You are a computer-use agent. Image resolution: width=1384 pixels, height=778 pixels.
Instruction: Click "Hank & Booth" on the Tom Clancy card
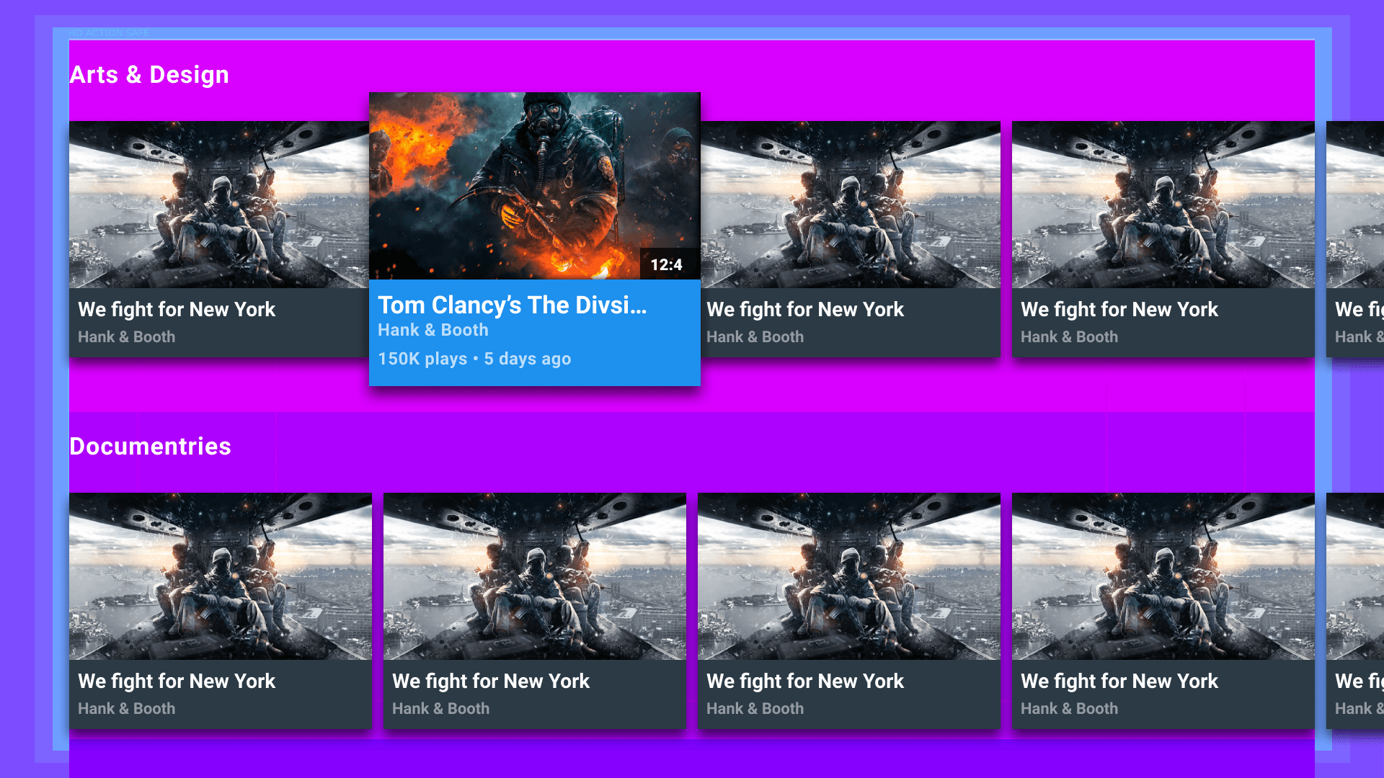(x=433, y=330)
